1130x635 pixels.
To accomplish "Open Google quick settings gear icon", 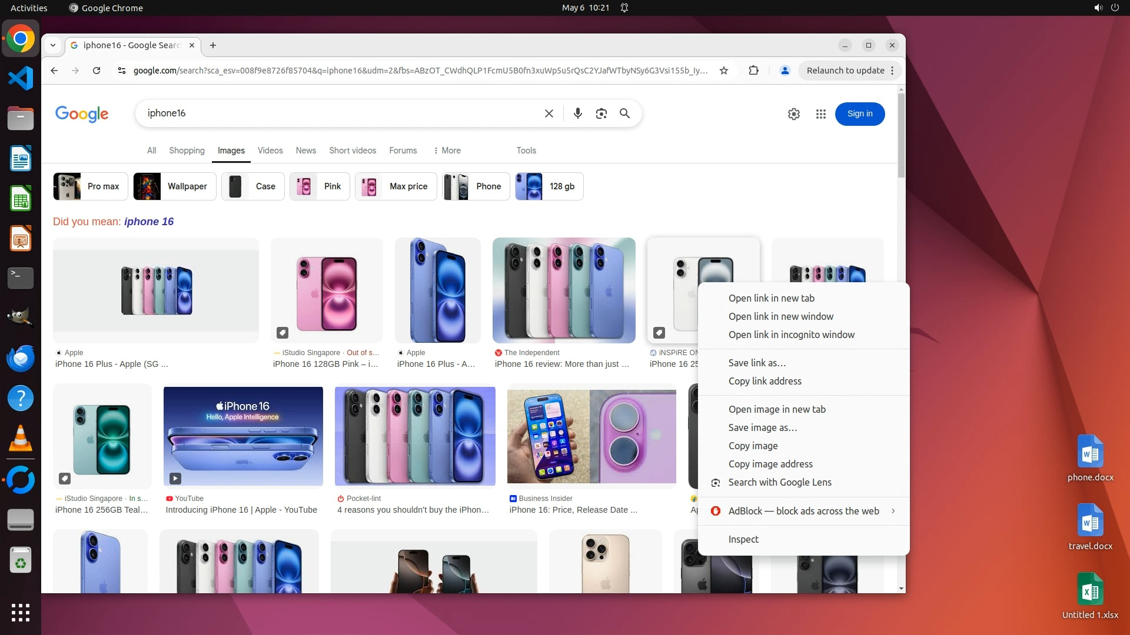I will [x=793, y=114].
